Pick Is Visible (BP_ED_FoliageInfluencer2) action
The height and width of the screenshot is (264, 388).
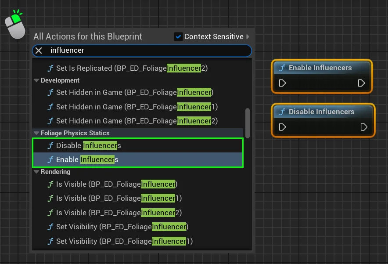119,213
